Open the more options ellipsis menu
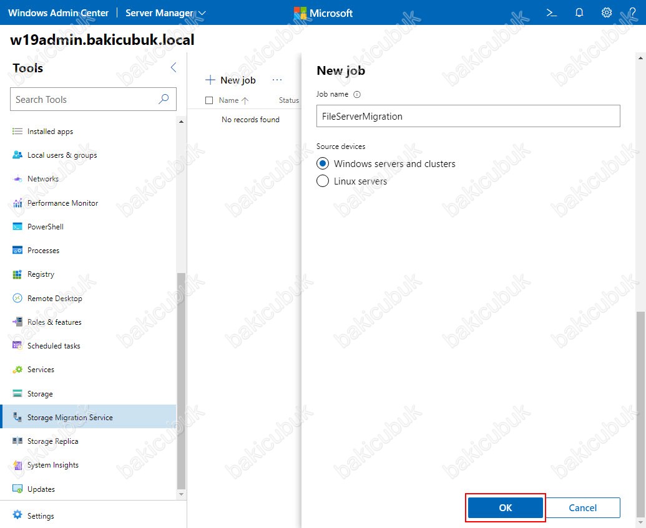Image resolution: width=646 pixels, height=528 pixels. coord(277,80)
